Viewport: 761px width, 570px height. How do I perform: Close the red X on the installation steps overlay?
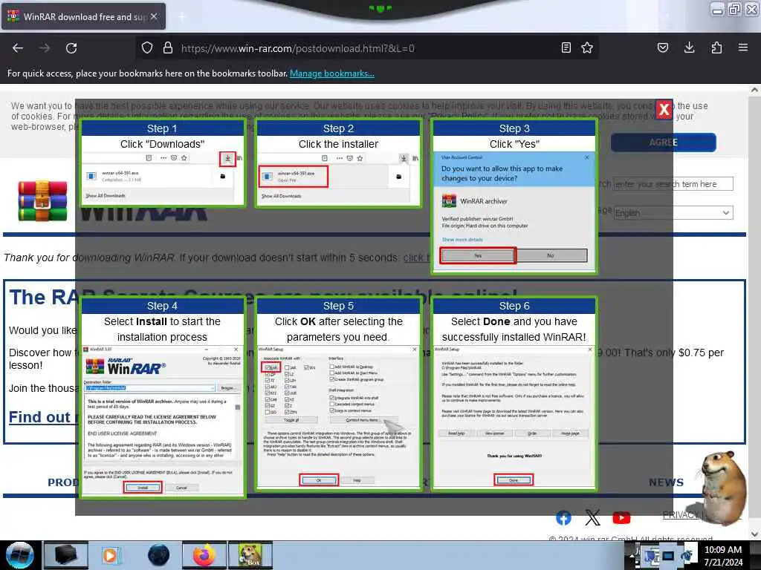[664, 110]
